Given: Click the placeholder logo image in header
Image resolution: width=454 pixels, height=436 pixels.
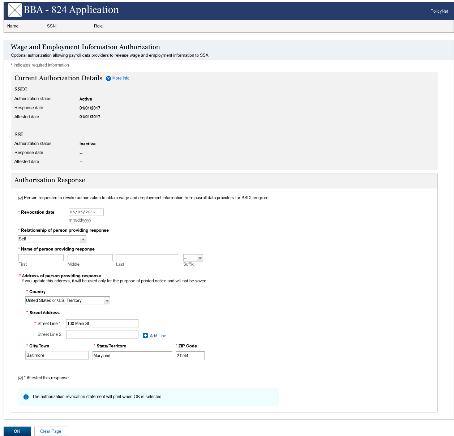Looking at the screenshot, I should (15, 10).
